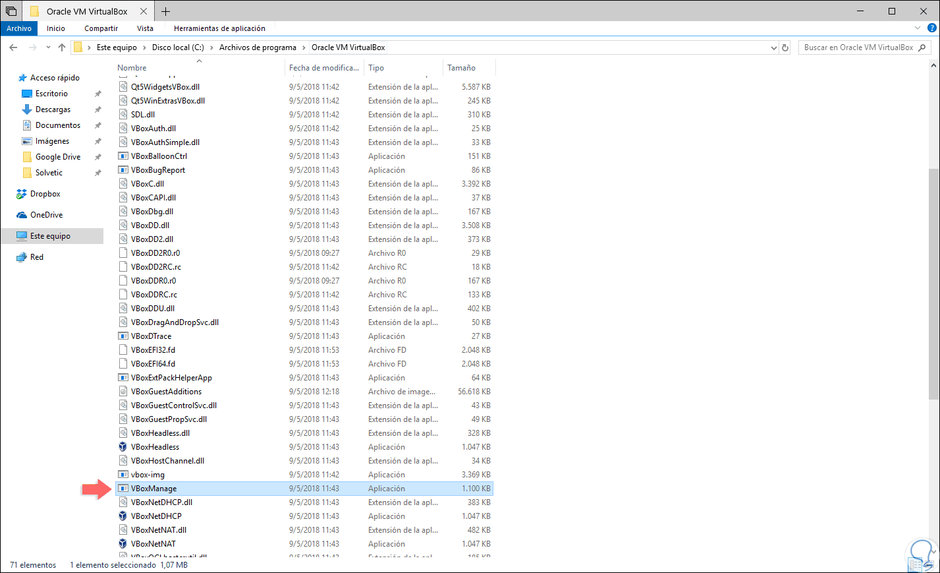Select Acceso rápido in navigation pane
Image resolution: width=940 pixels, height=573 pixels.
point(55,78)
